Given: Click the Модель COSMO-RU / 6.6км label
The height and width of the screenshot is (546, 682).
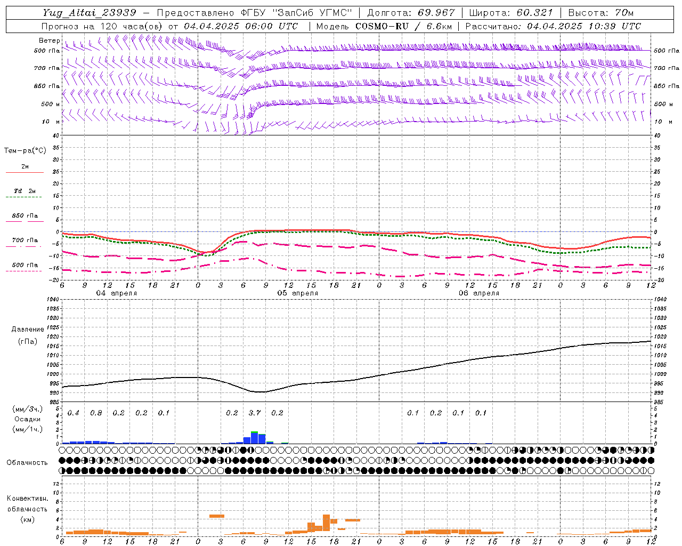Looking at the screenshot, I should [x=384, y=26].
